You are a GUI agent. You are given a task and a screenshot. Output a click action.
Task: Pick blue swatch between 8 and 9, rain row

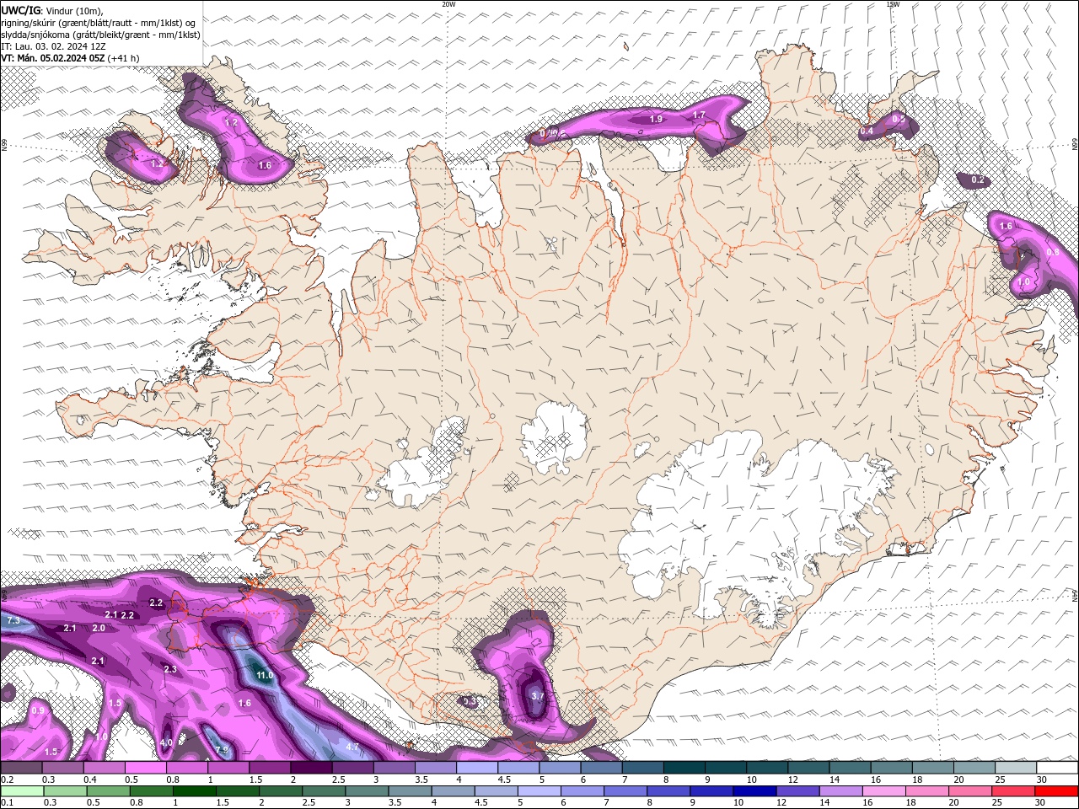[x=670, y=791]
